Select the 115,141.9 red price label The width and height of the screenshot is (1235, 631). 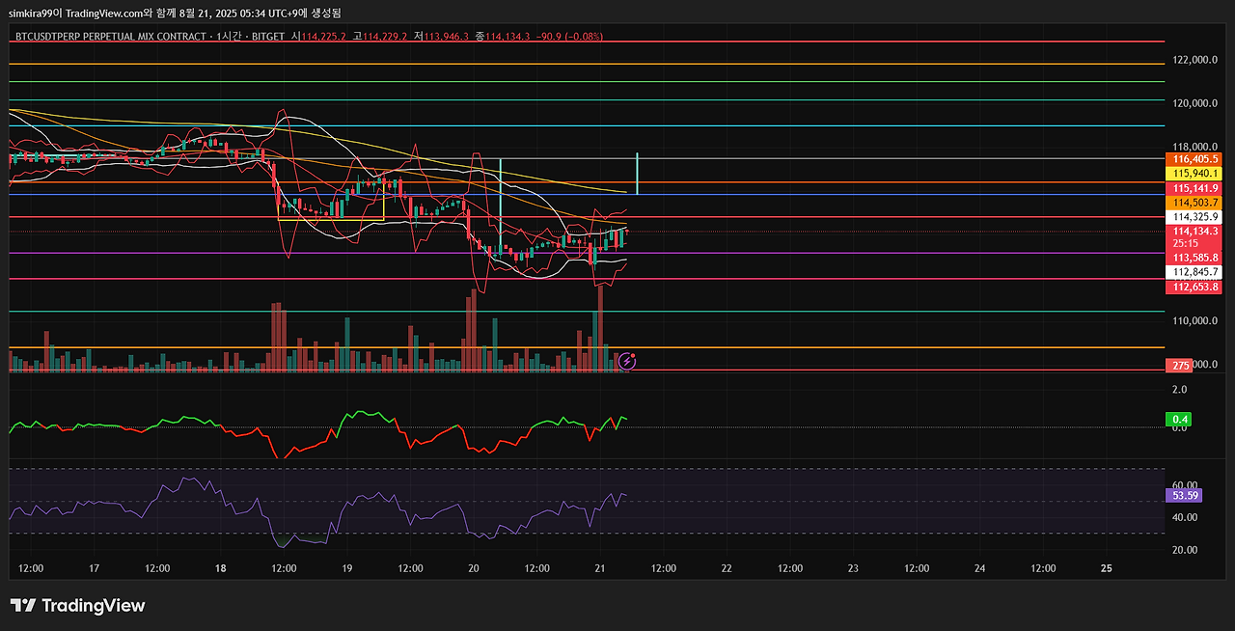click(x=1195, y=188)
